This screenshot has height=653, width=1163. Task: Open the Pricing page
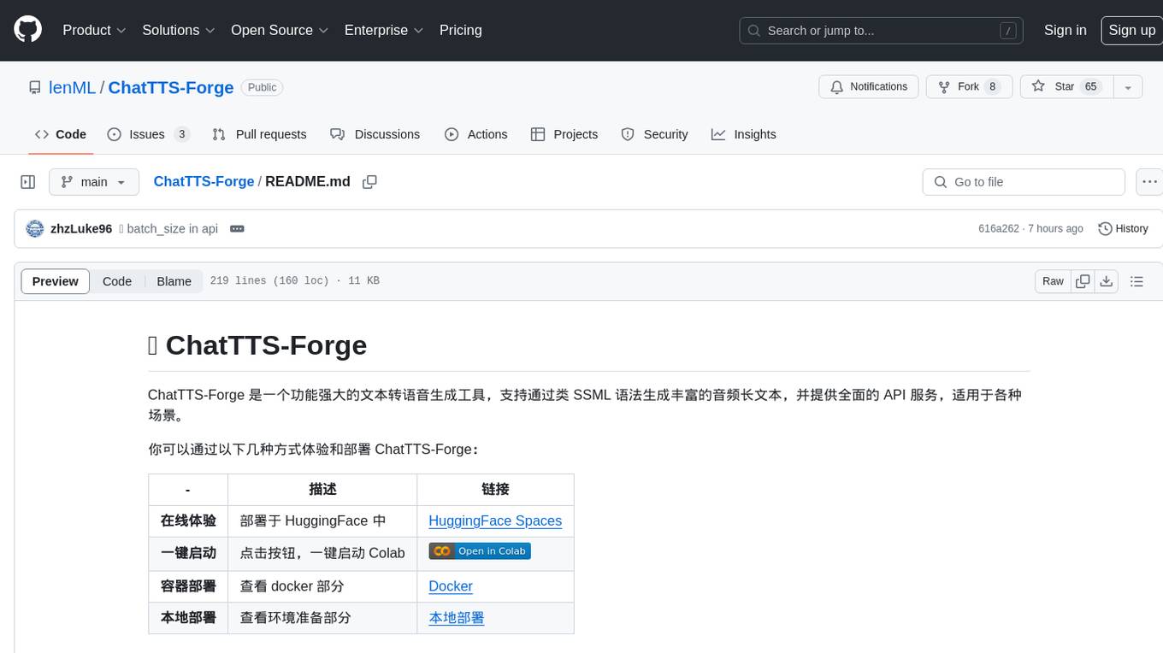[x=461, y=30]
